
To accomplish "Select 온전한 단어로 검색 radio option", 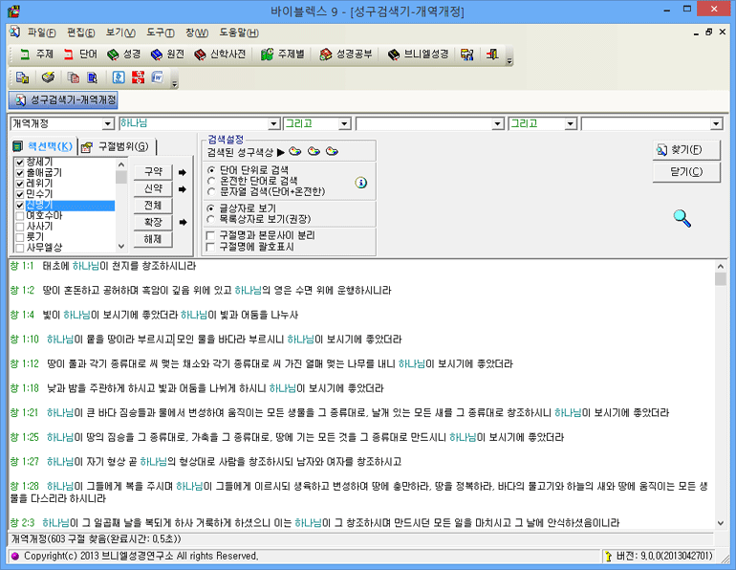I will (x=211, y=181).
